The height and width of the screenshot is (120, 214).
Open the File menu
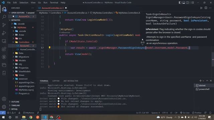coord(9,3)
